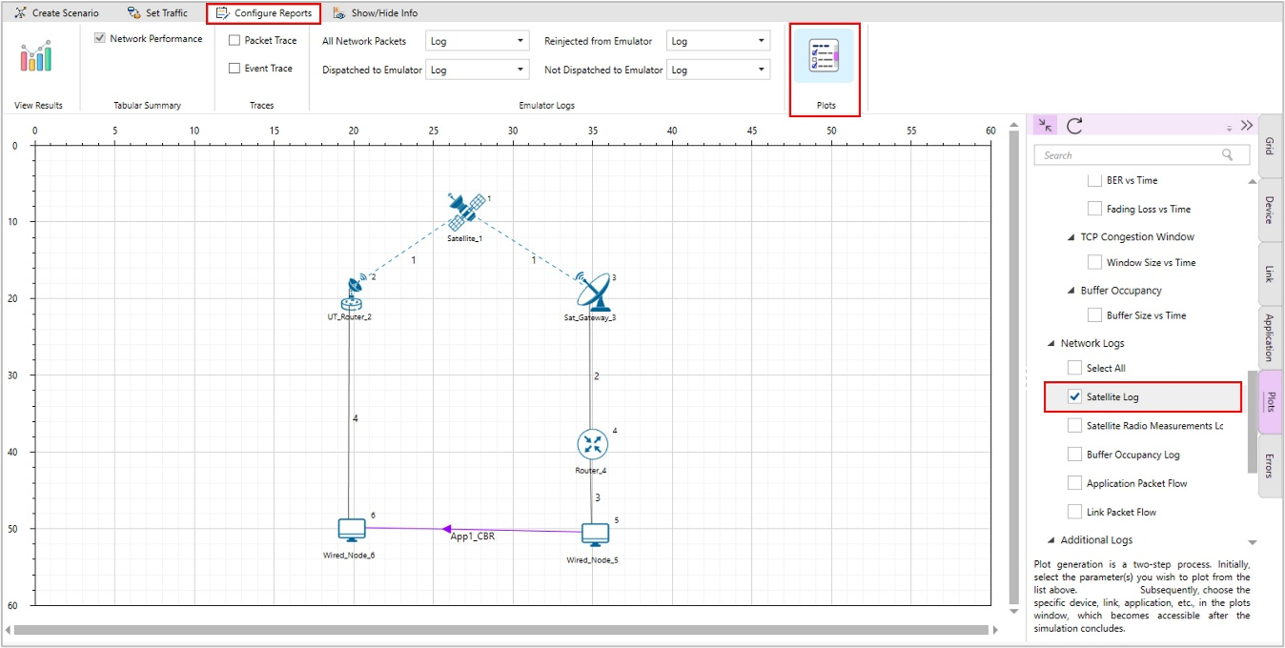Switch to the Set Traffic tab

157,13
